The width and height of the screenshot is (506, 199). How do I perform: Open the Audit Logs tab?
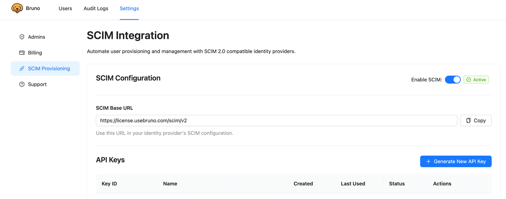pos(96,8)
